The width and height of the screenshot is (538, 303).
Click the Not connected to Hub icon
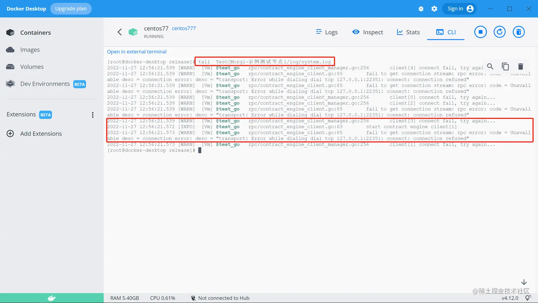(x=193, y=298)
